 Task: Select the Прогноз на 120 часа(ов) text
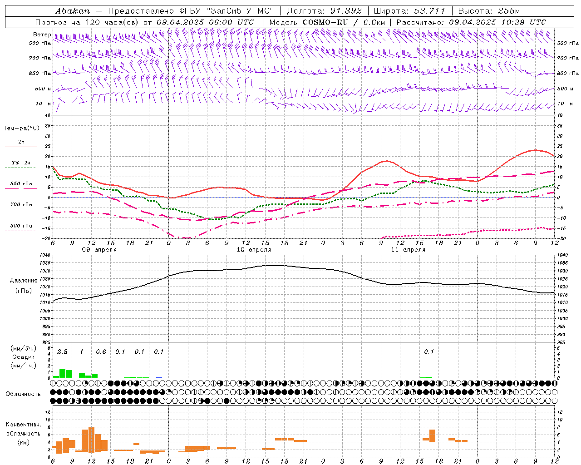tap(88, 22)
